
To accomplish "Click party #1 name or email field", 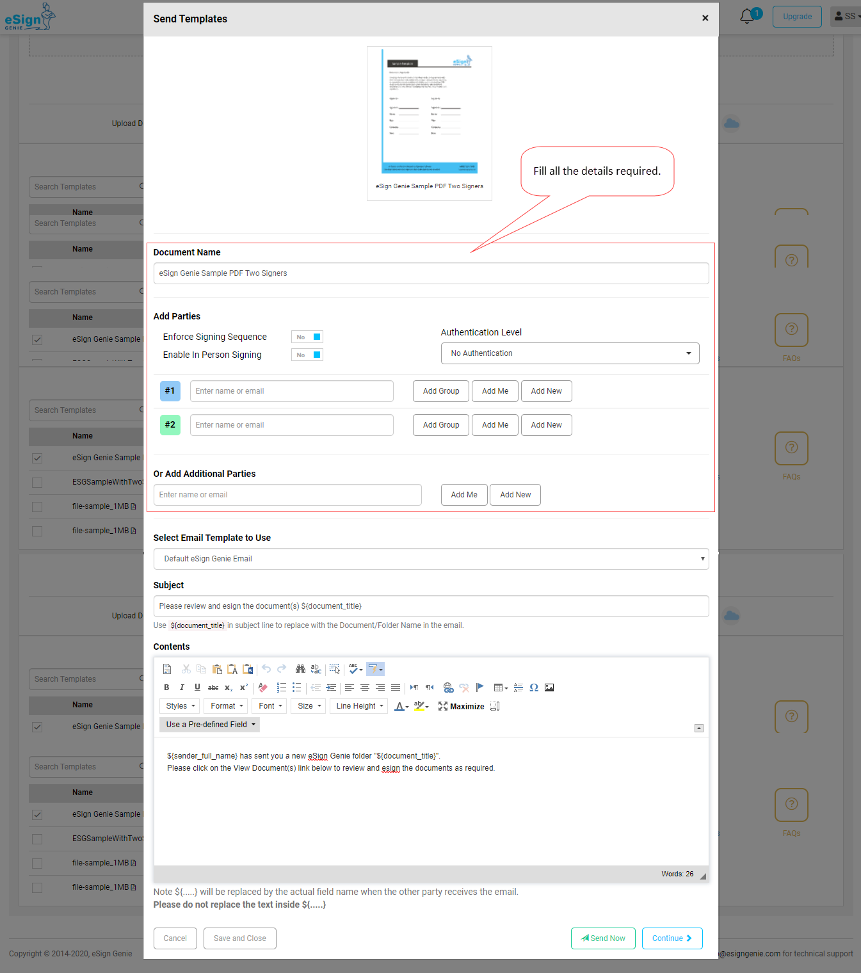I will pos(291,391).
